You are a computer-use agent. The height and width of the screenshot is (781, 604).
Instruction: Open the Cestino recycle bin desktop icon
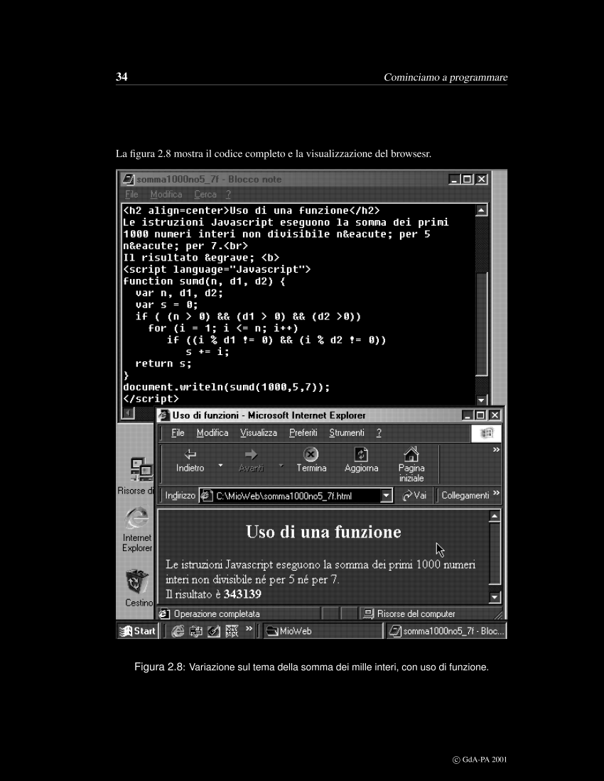(136, 581)
